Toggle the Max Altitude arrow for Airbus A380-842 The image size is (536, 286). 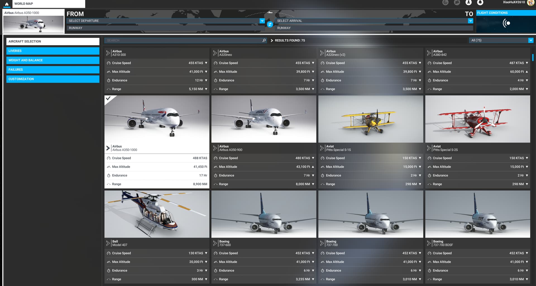point(527,72)
